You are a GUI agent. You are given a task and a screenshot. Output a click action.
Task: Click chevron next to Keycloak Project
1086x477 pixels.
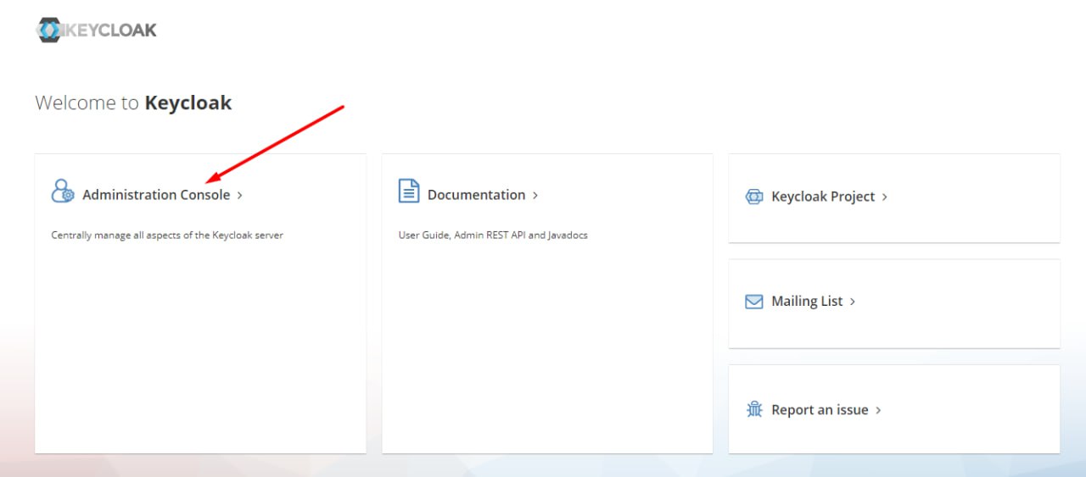point(885,197)
